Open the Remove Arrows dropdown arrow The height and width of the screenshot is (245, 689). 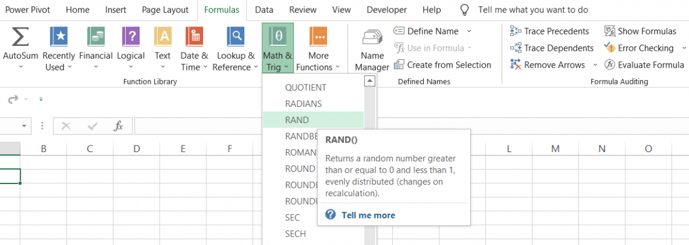click(x=595, y=65)
